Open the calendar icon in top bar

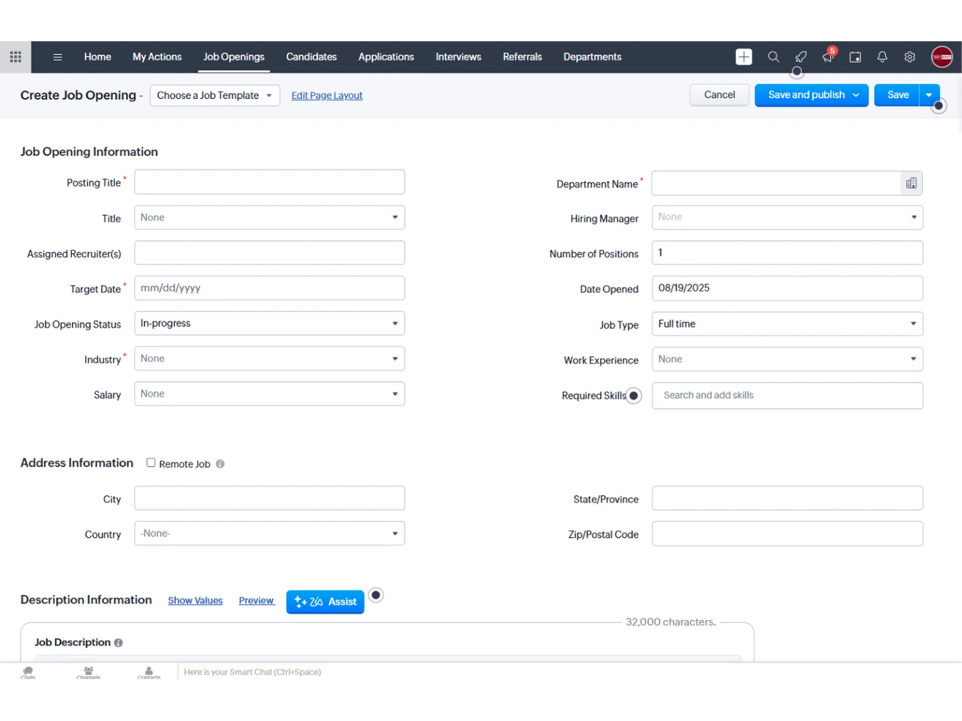tap(855, 57)
